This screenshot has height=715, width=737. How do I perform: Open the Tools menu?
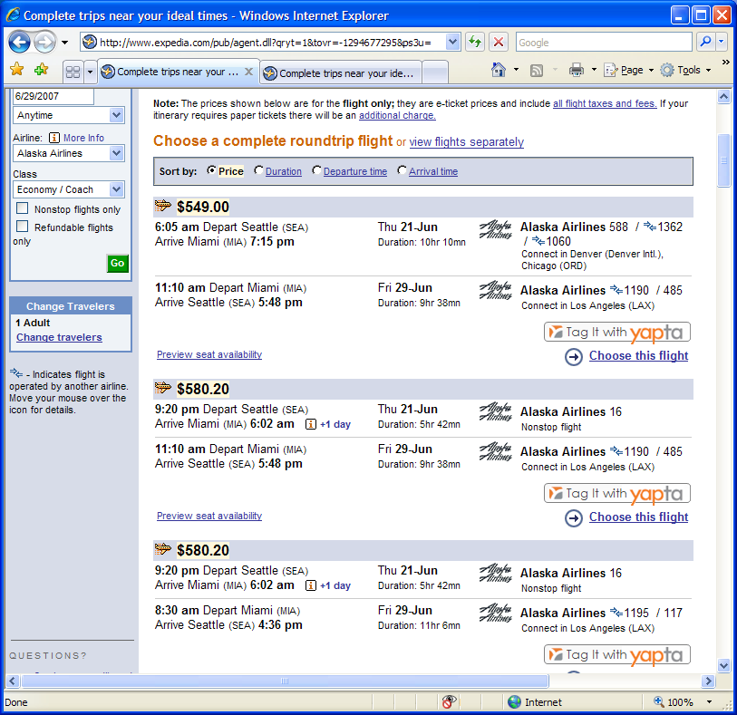pyautogui.click(x=685, y=70)
